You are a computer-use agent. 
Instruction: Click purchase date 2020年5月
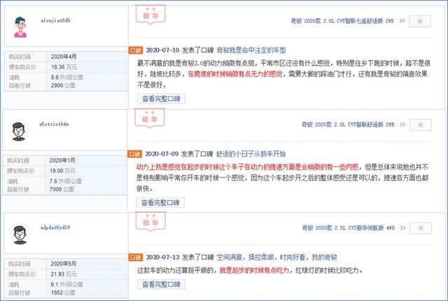click(64, 264)
